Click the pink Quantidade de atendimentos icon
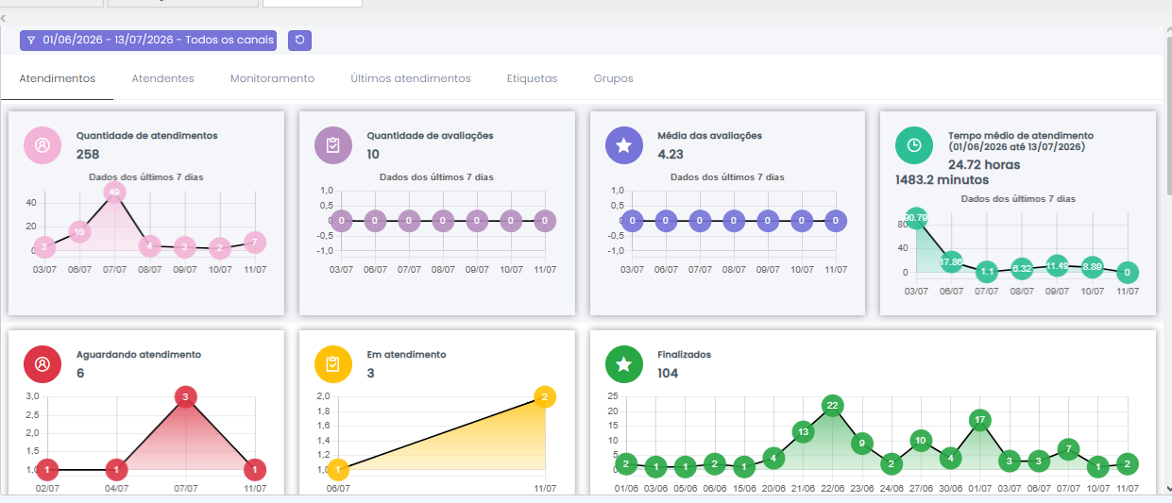This screenshot has width=1172, height=503. (42, 145)
